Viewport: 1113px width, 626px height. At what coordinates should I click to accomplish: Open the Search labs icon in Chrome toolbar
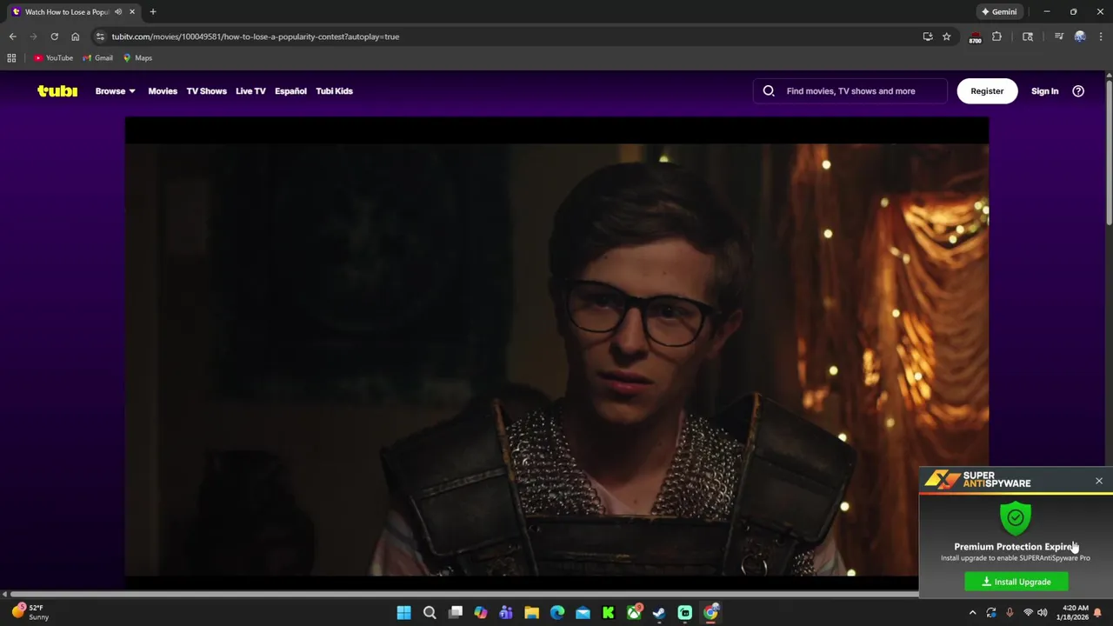(1028, 37)
